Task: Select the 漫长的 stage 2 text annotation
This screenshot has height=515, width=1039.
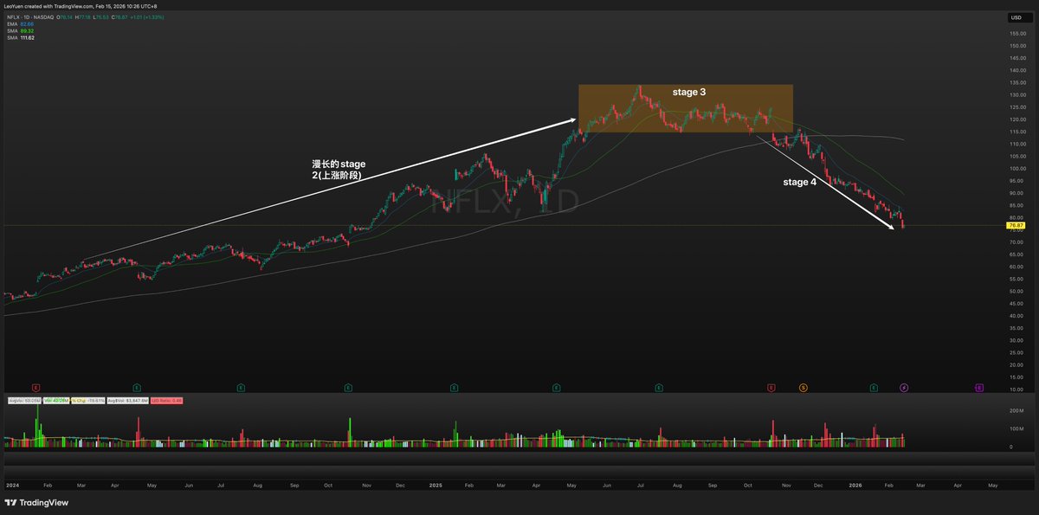Action: coord(339,169)
